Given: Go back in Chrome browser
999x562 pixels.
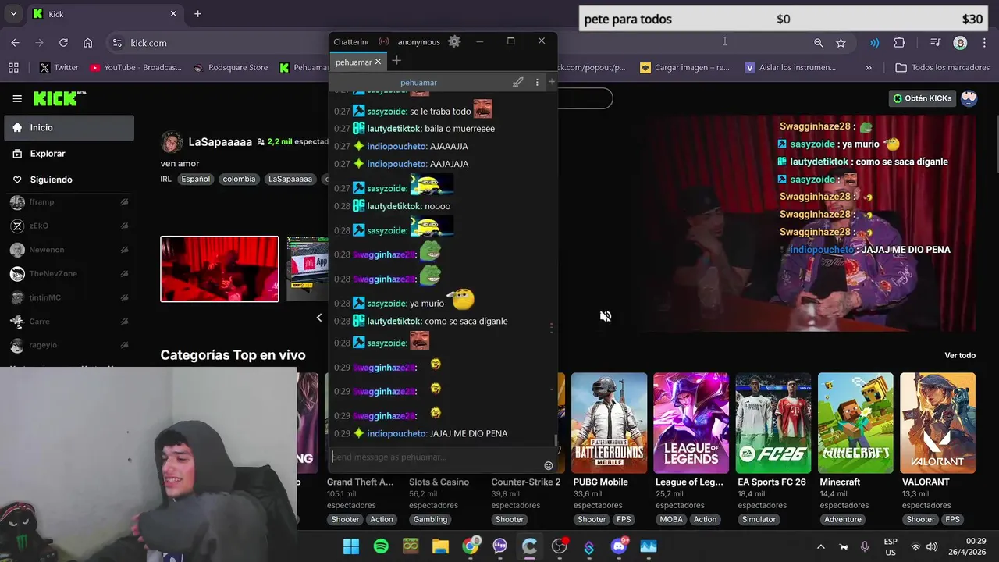Looking at the screenshot, I should (15, 43).
